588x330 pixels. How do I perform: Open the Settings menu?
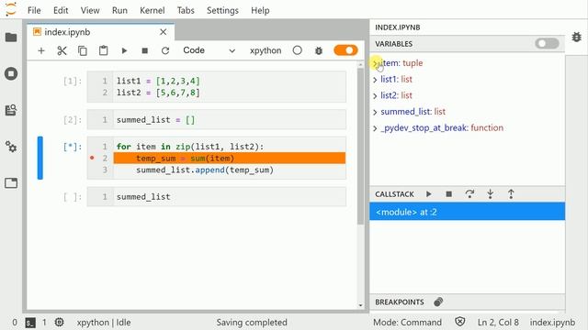(x=222, y=10)
